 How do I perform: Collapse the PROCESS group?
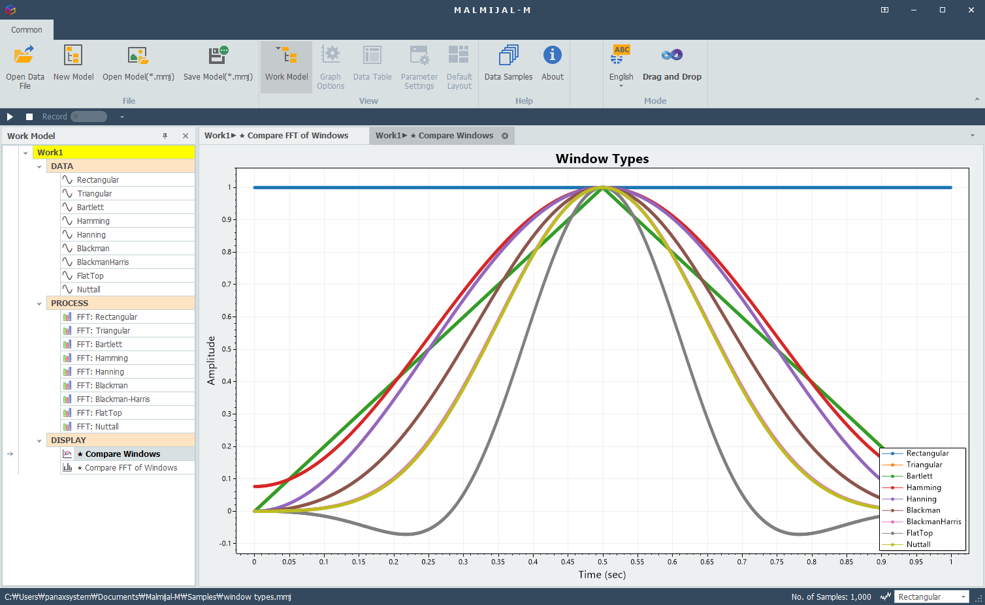[39, 303]
